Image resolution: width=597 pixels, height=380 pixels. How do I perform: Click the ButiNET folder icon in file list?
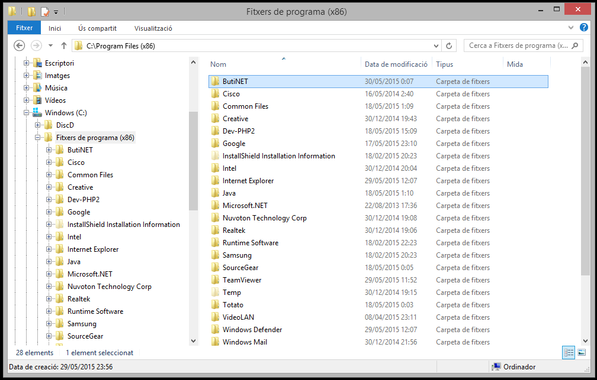pyautogui.click(x=216, y=82)
